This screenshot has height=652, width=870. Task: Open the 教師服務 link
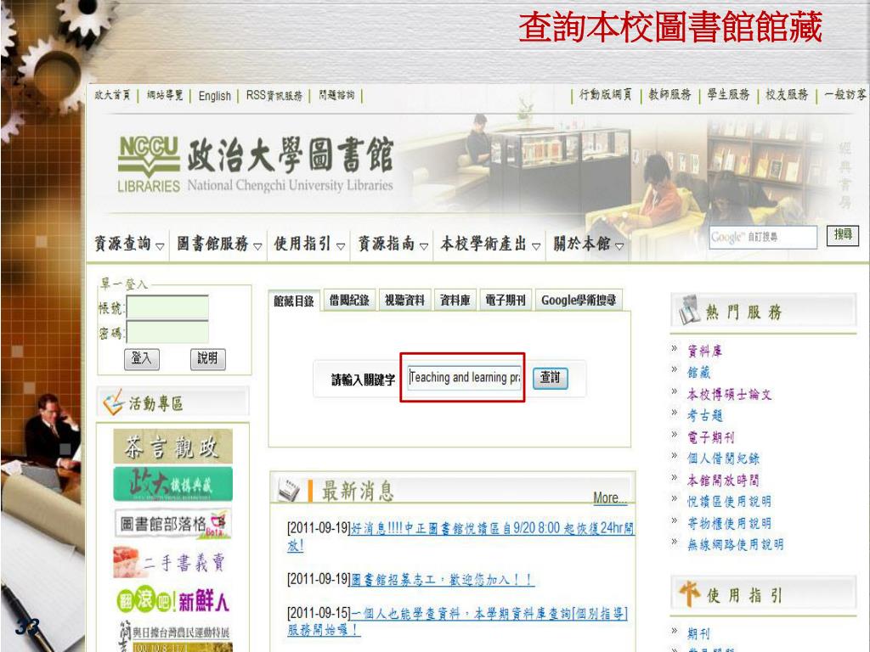(x=669, y=95)
